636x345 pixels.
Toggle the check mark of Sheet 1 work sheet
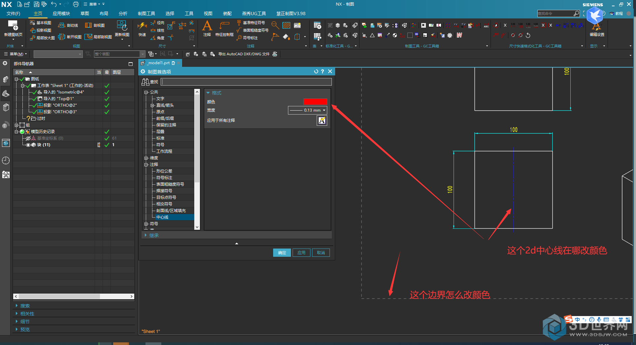click(x=107, y=86)
